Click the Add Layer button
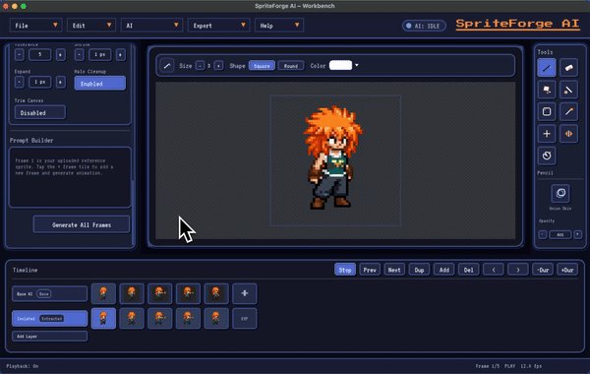The height and width of the screenshot is (374, 590). tap(50, 336)
